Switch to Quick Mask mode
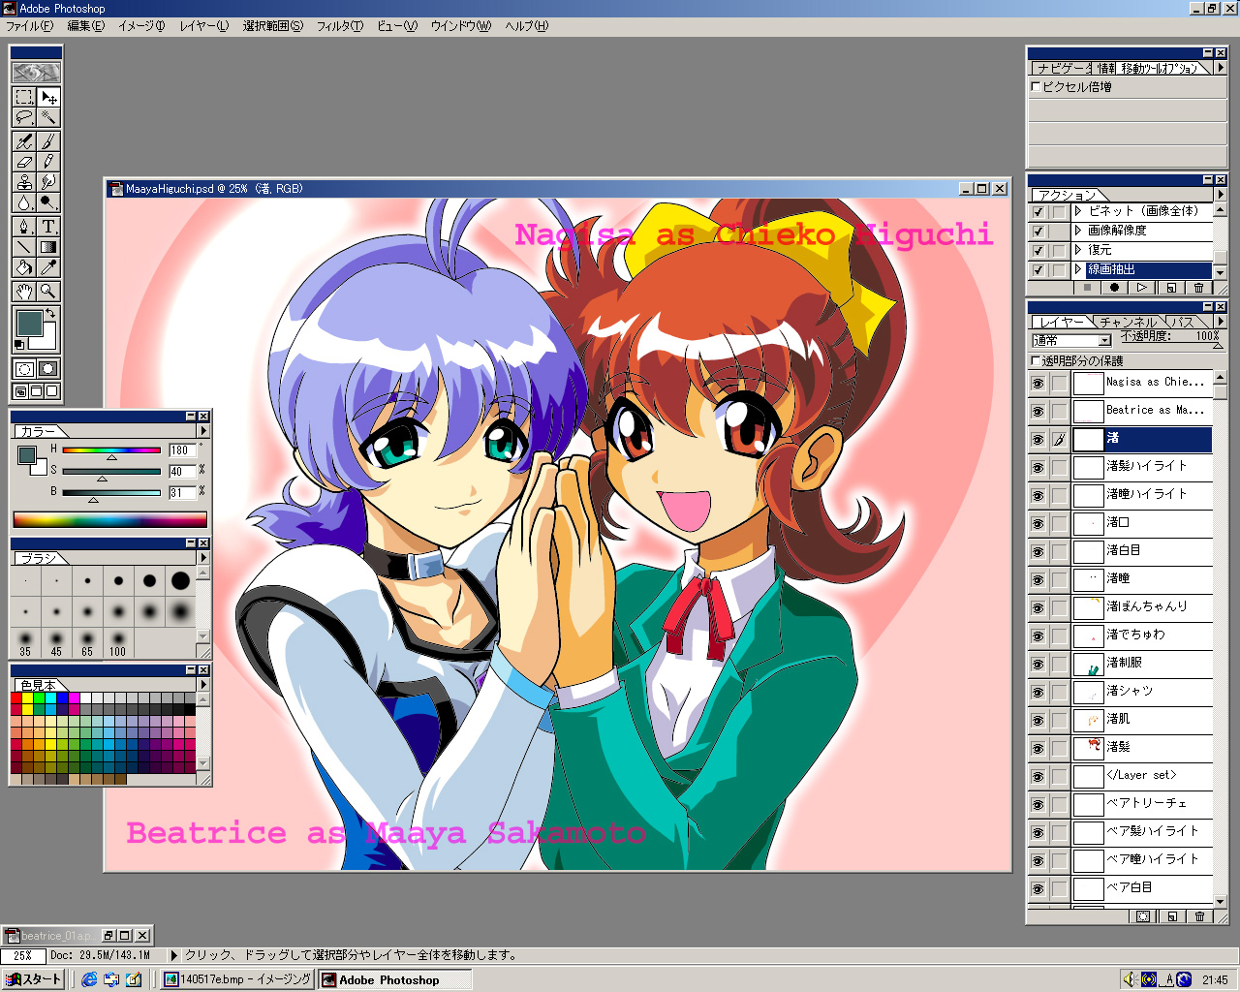The image size is (1240, 992). click(x=48, y=369)
